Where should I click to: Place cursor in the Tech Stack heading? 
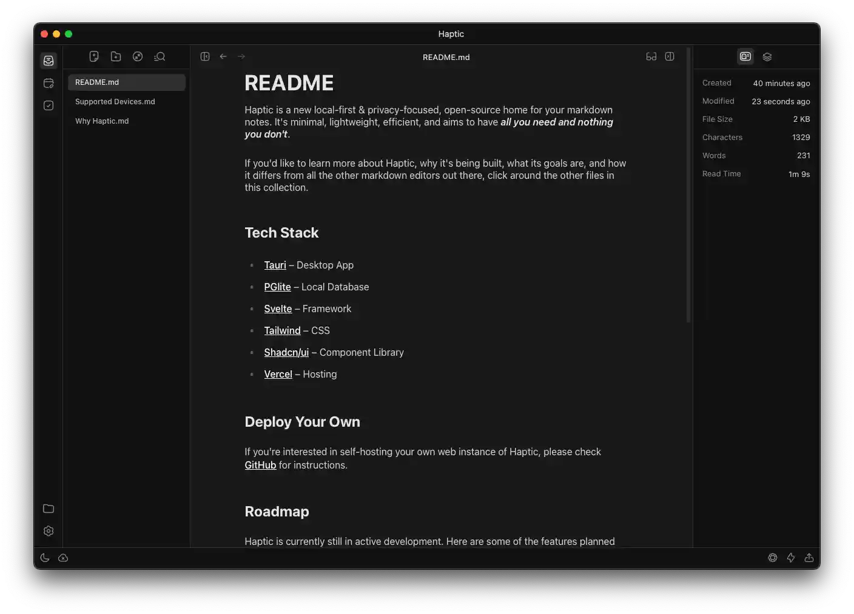(281, 233)
